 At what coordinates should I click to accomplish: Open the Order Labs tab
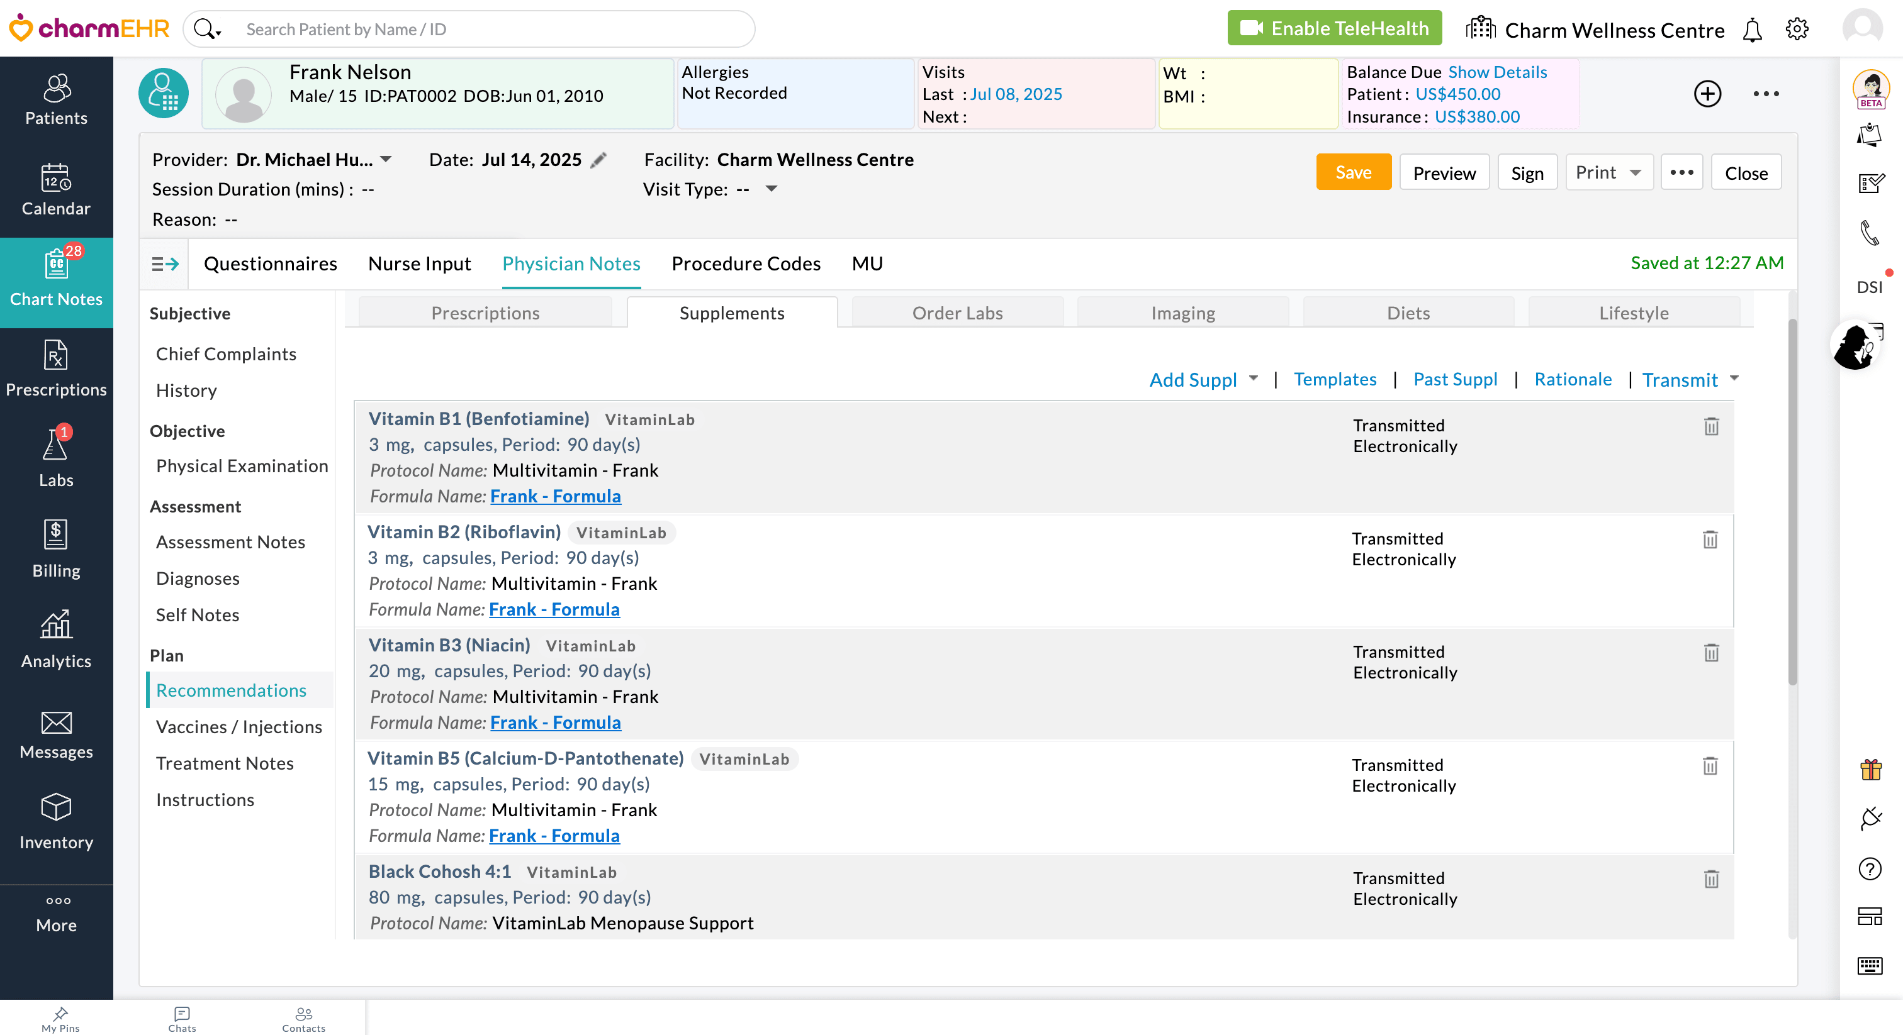[x=957, y=313]
